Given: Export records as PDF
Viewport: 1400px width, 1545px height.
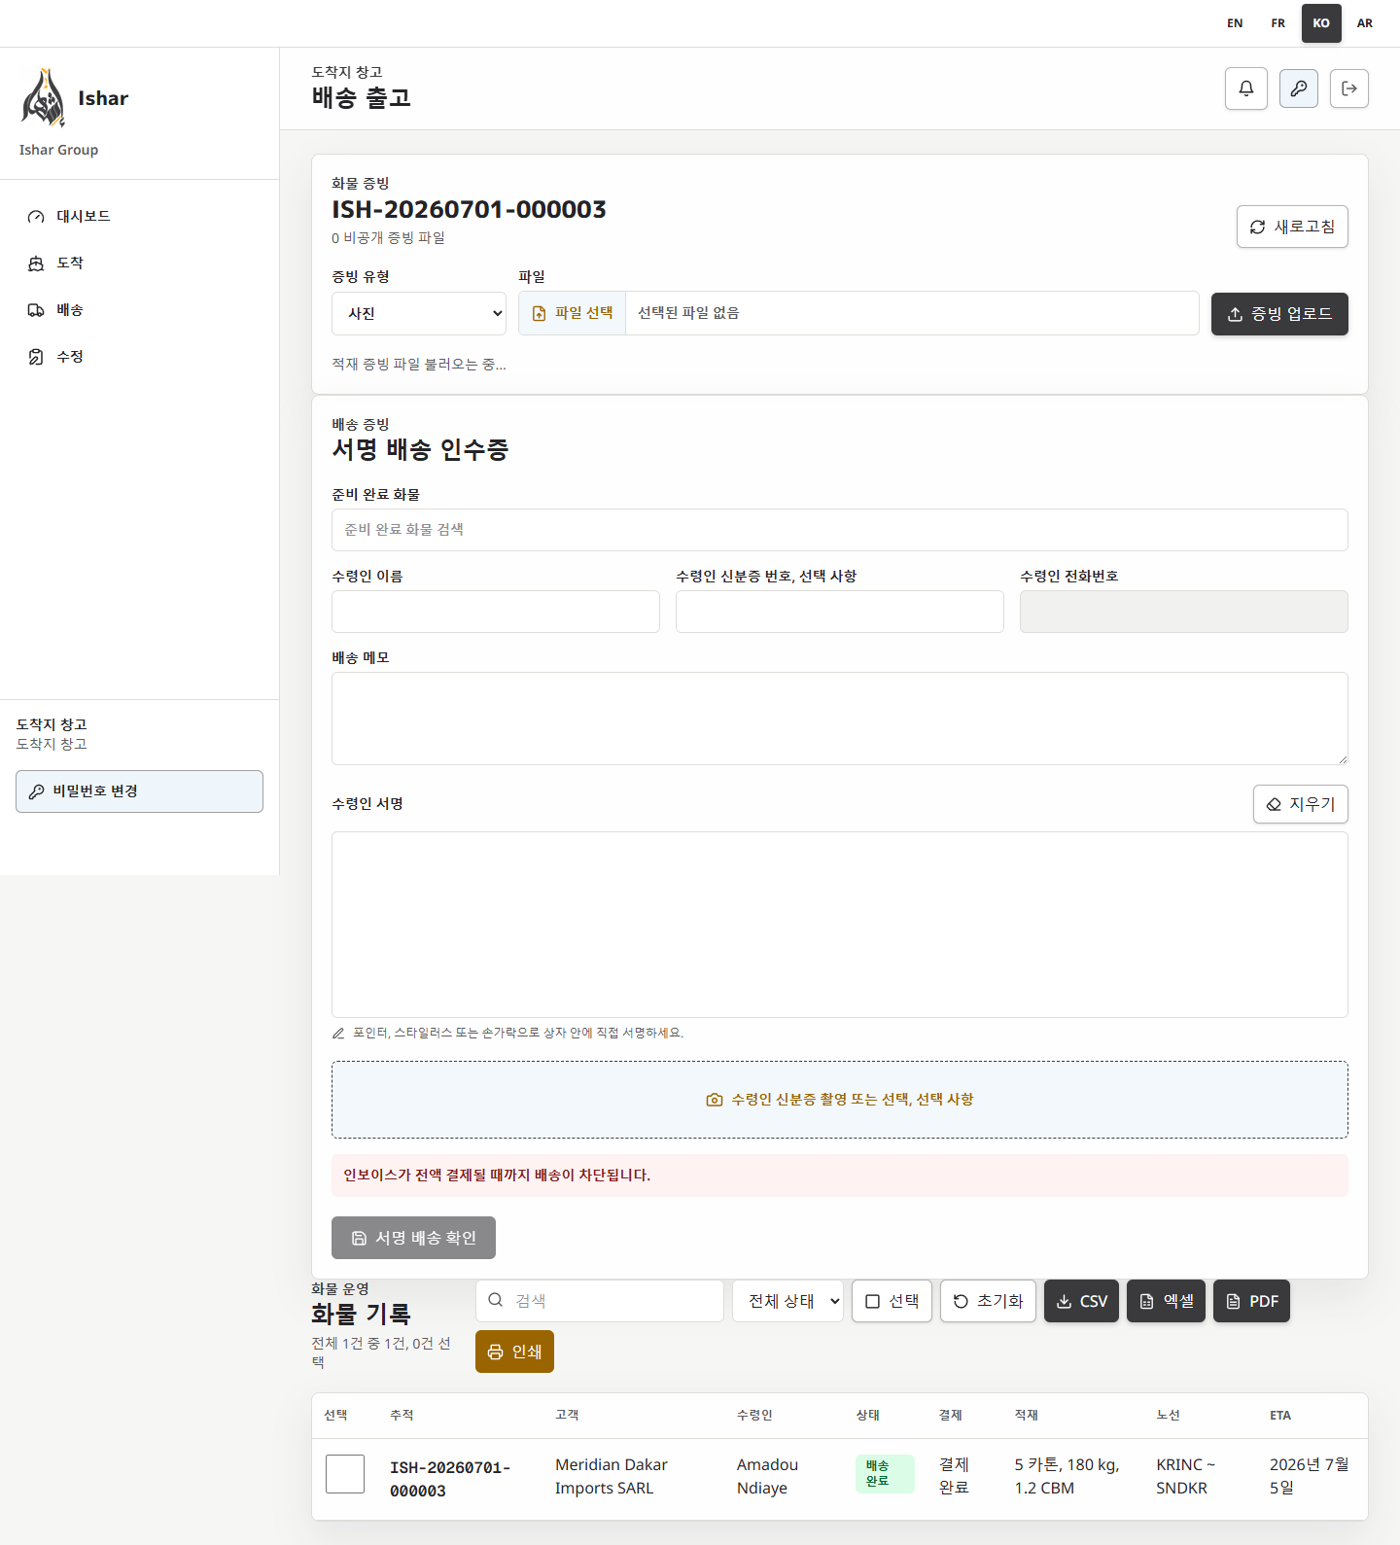Looking at the screenshot, I should pyautogui.click(x=1251, y=1301).
